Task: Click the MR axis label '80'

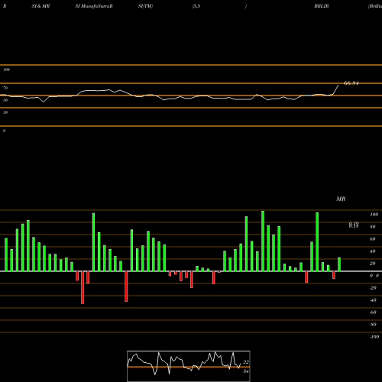Action: 373,227
